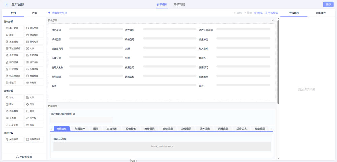The width and height of the screenshot is (337, 162).
Task: Choose the 文字识别 OCR component
Action: pyautogui.click(x=14, y=125)
